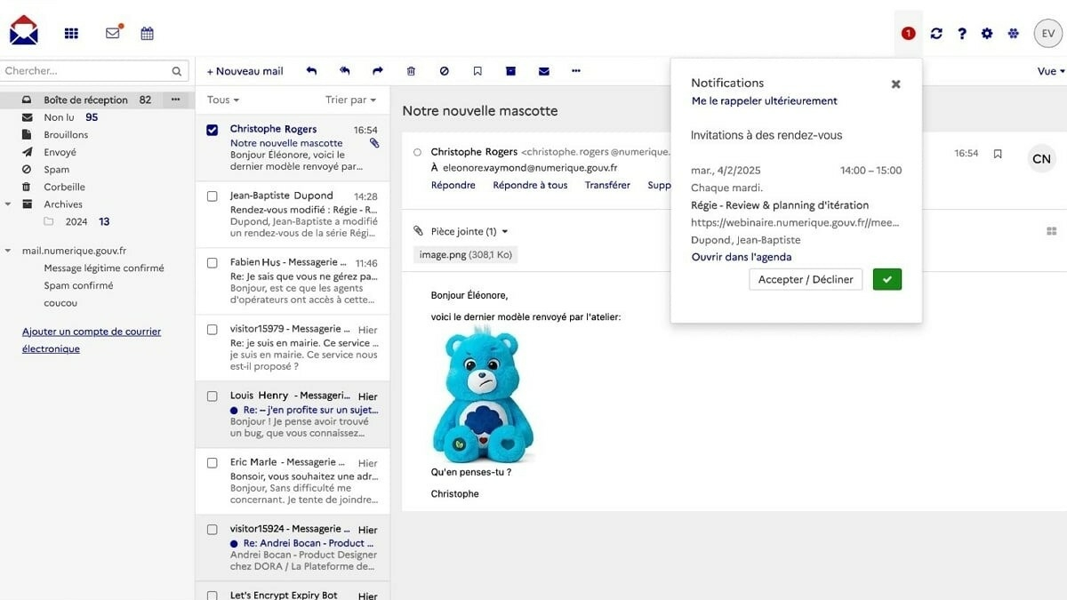Open the calendar module icon
This screenshot has width=1067, height=600.
coord(148,34)
